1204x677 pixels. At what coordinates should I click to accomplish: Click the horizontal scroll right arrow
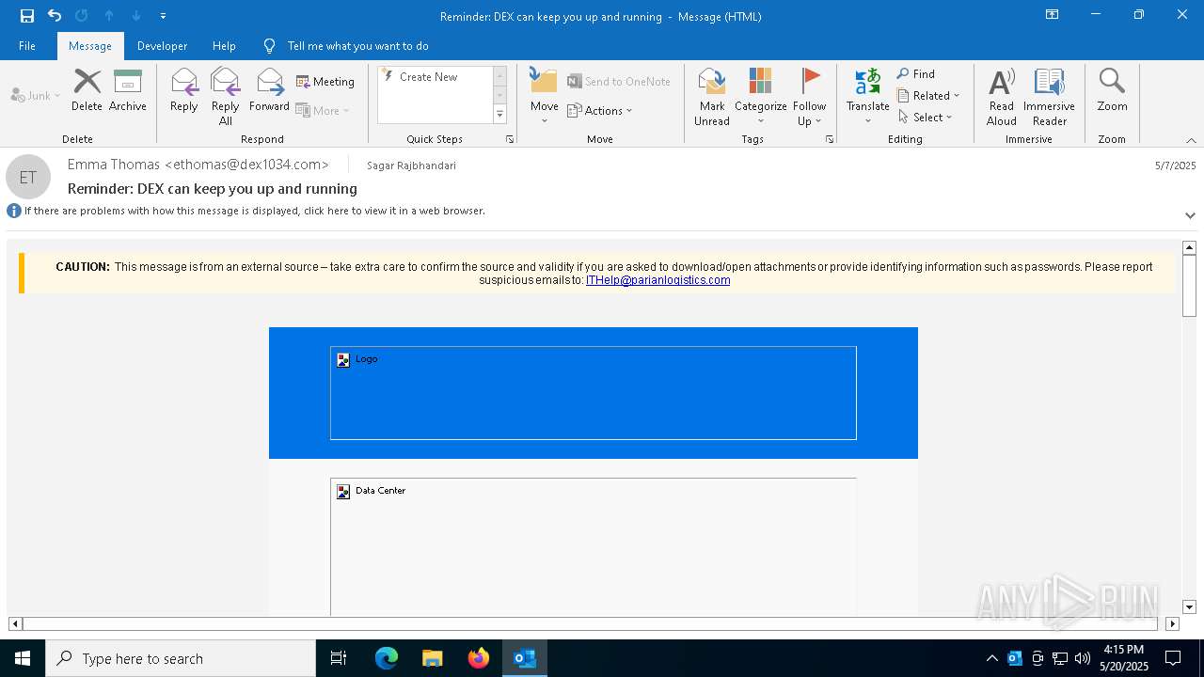point(1172,623)
